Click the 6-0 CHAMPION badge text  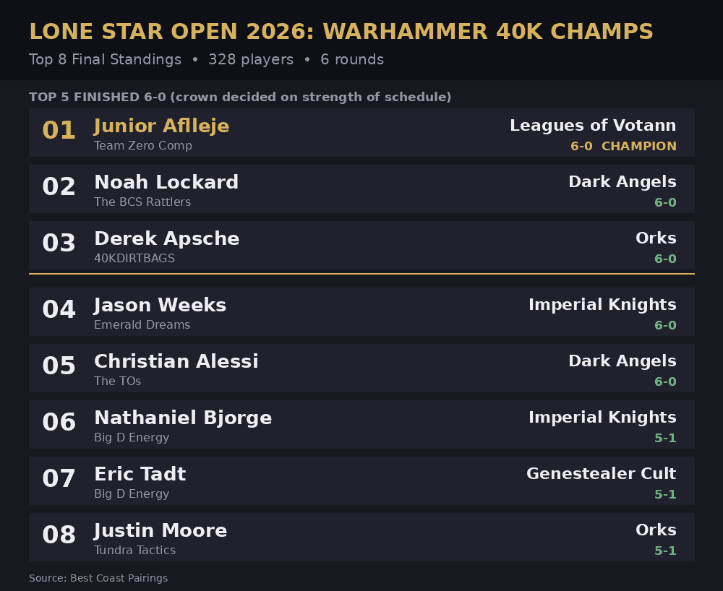point(623,146)
